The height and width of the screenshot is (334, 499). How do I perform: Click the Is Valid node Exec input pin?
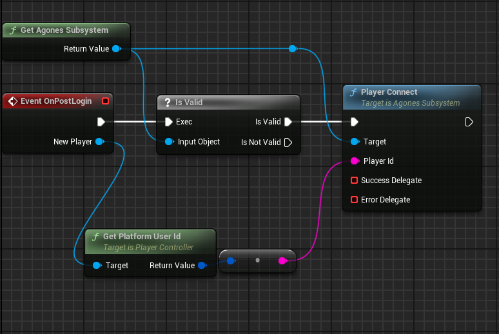168,122
